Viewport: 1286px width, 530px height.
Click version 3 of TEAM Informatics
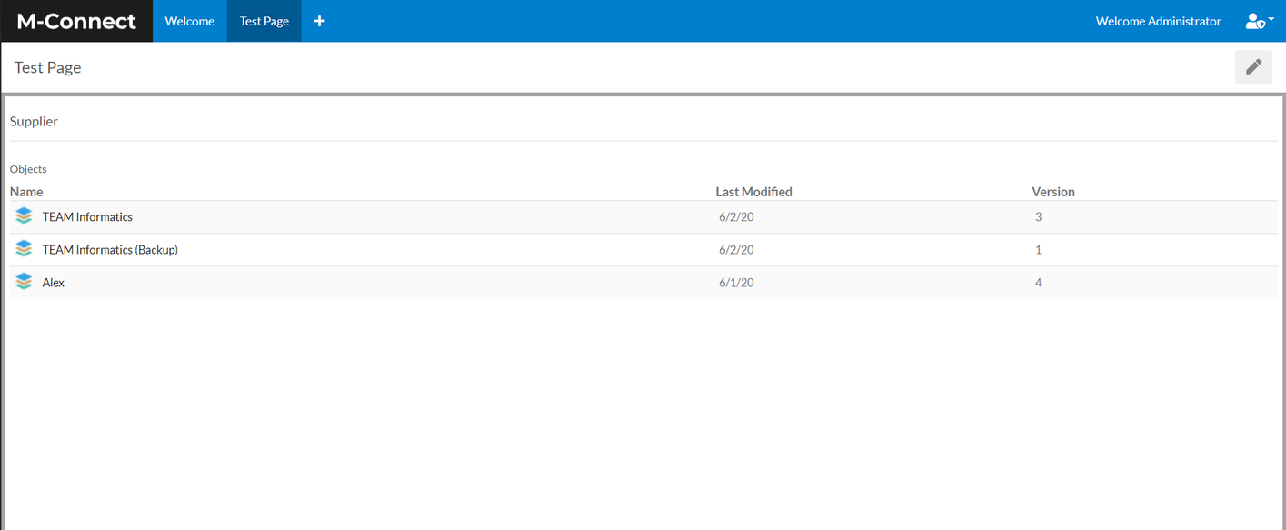tap(1038, 217)
